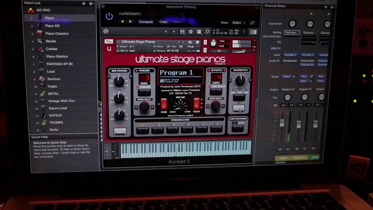Click the Paste button
Screen dimensions: 373x210
(177, 22)
